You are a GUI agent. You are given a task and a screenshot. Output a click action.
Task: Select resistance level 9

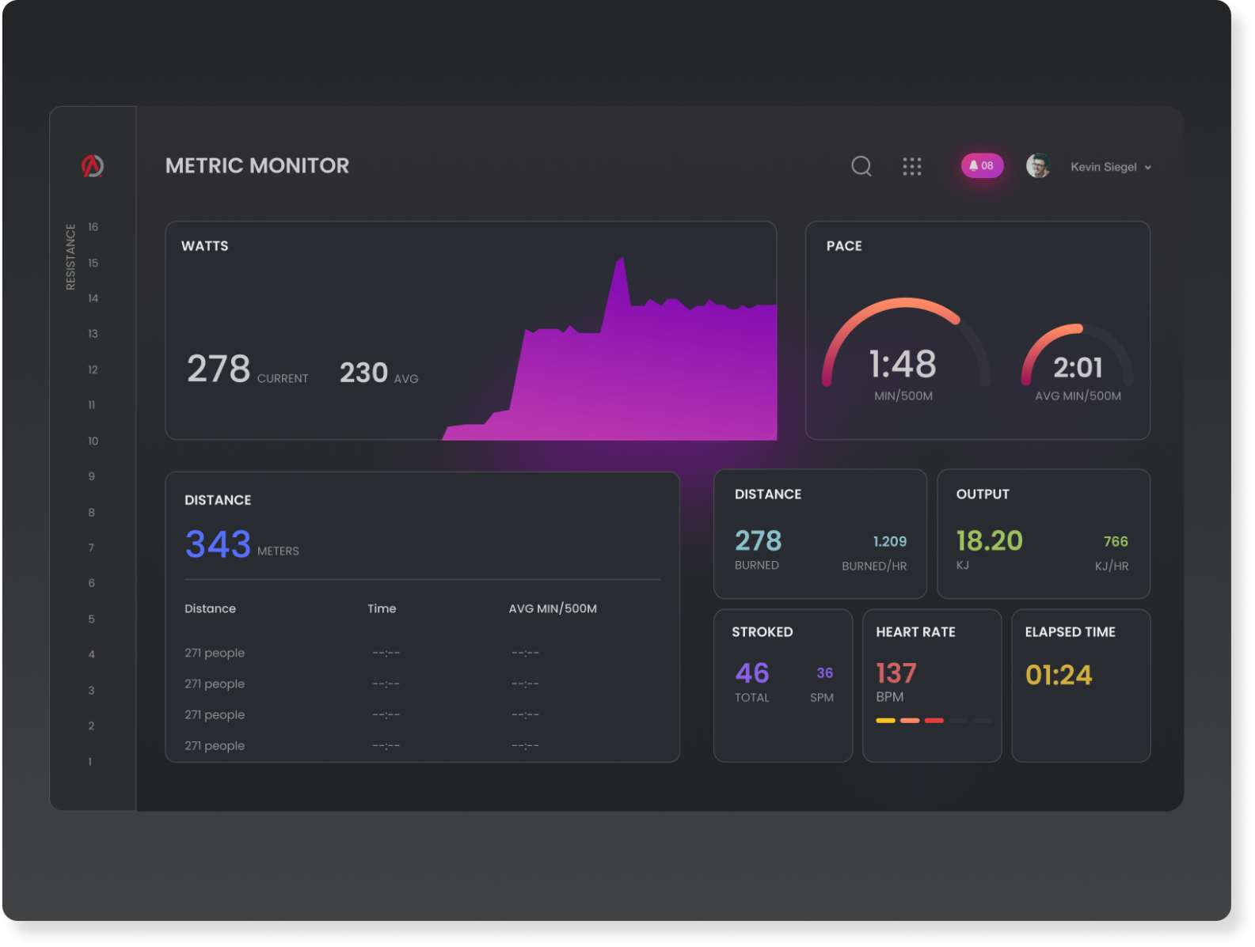(x=92, y=476)
